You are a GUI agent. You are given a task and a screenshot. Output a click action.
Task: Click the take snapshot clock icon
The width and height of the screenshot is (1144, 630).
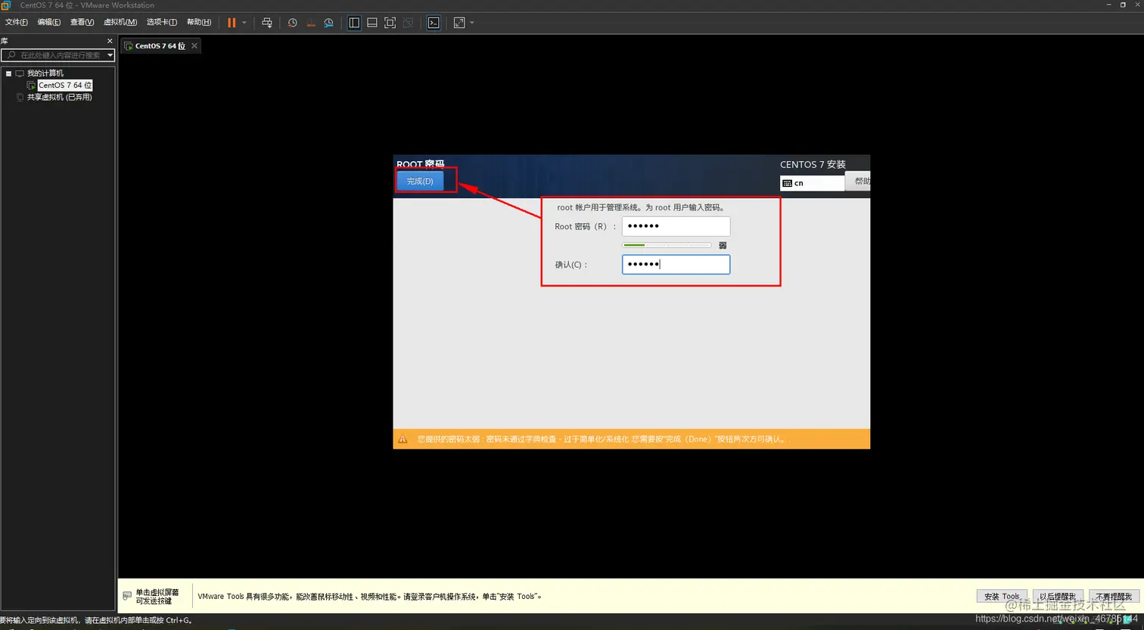pyautogui.click(x=293, y=23)
